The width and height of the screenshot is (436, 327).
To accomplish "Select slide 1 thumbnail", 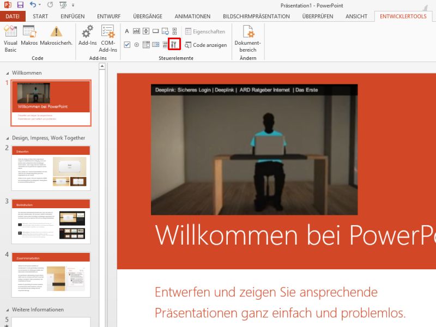I will (51, 103).
